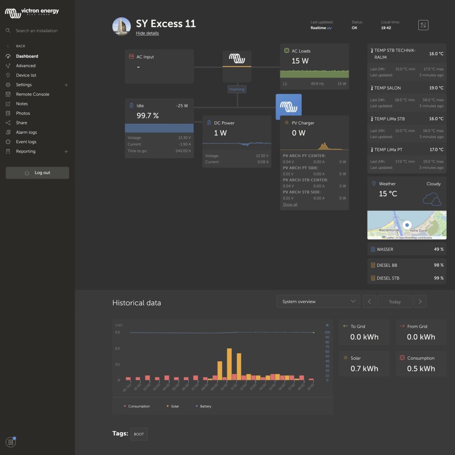Image resolution: width=455 pixels, height=455 pixels.
Task: Click the DC Power battery icon
Action: [209, 123]
